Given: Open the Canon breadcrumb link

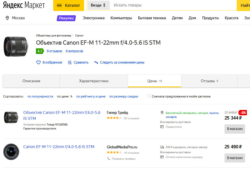Looking at the screenshot, I should [79, 36].
